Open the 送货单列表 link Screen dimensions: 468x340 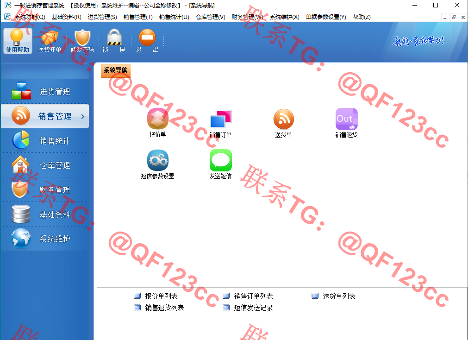pyautogui.click(x=339, y=296)
